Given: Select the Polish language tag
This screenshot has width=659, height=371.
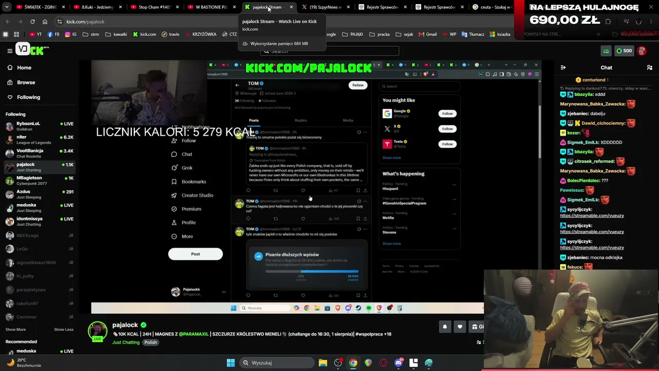Looking at the screenshot, I should point(150,343).
